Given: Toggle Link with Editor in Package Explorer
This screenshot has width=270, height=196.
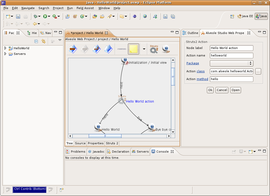Looking at the screenshot, I should coord(44,41).
